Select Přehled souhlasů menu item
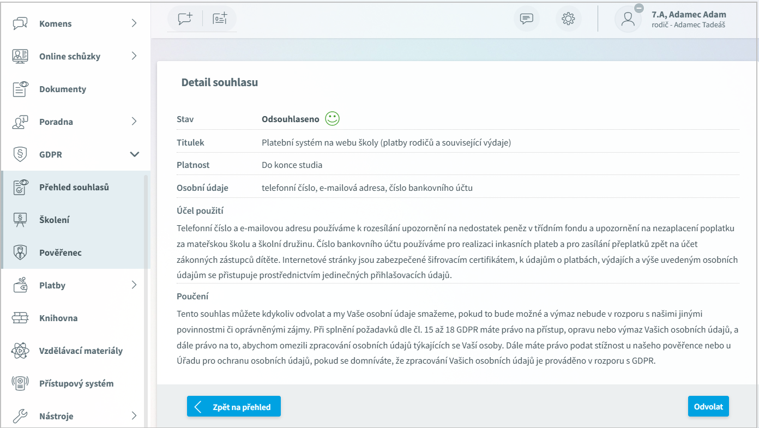 coord(74,187)
